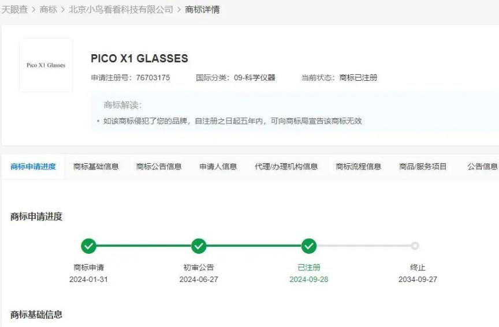The width and height of the screenshot is (499, 327).
Task: Go to 天眼查 home via breadcrumb
Action: click(x=14, y=10)
